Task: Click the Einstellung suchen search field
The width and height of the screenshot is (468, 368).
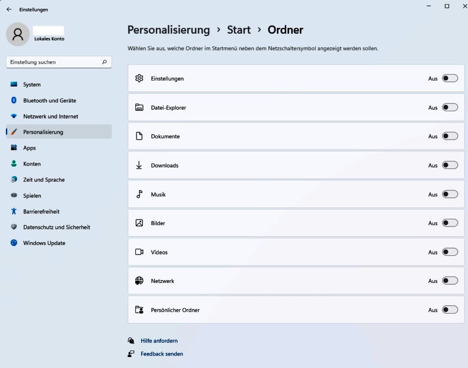Action: coord(59,62)
